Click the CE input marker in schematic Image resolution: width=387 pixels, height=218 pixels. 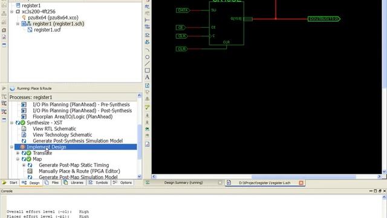coord(181,27)
